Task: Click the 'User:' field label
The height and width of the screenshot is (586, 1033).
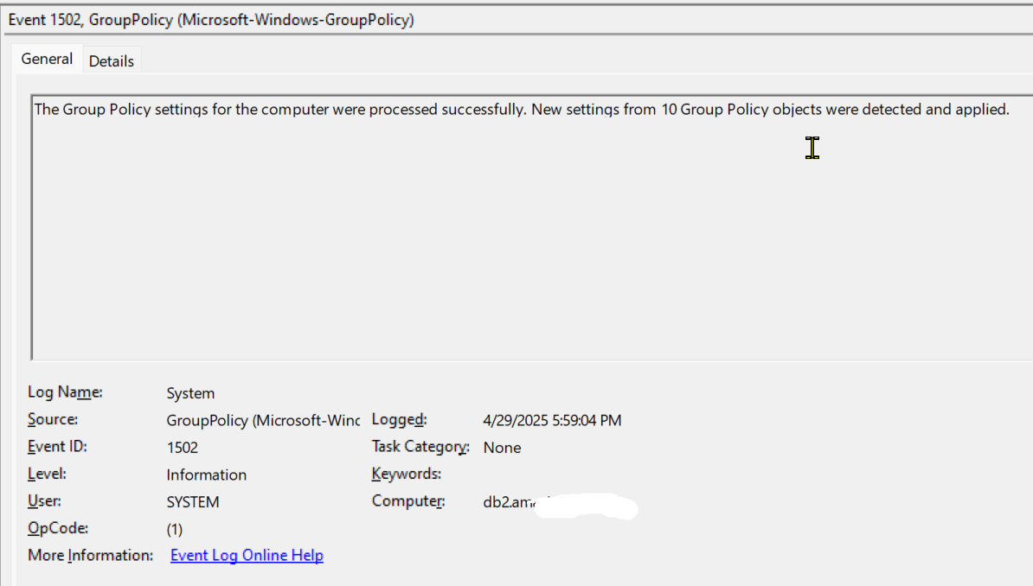Action: [44, 501]
